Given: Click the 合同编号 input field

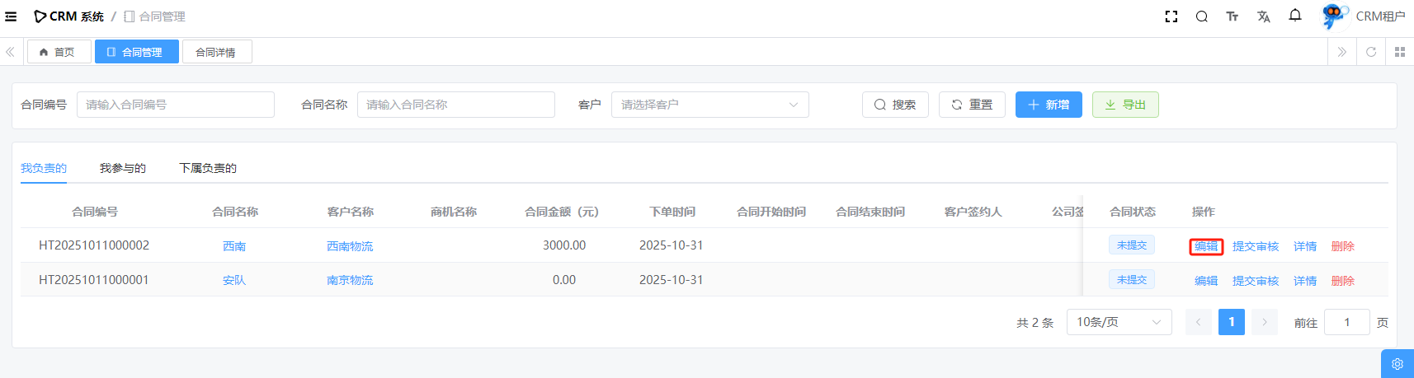Looking at the screenshot, I should click(175, 105).
